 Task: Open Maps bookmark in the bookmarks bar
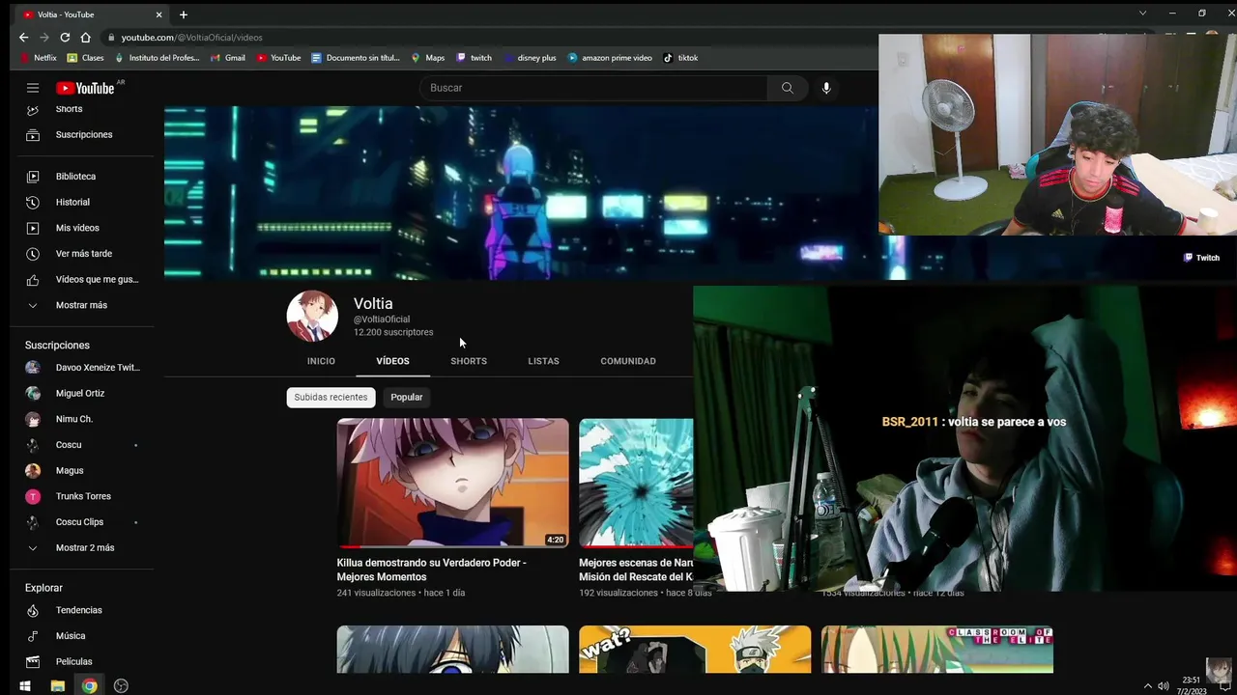(x=427, y=58)
